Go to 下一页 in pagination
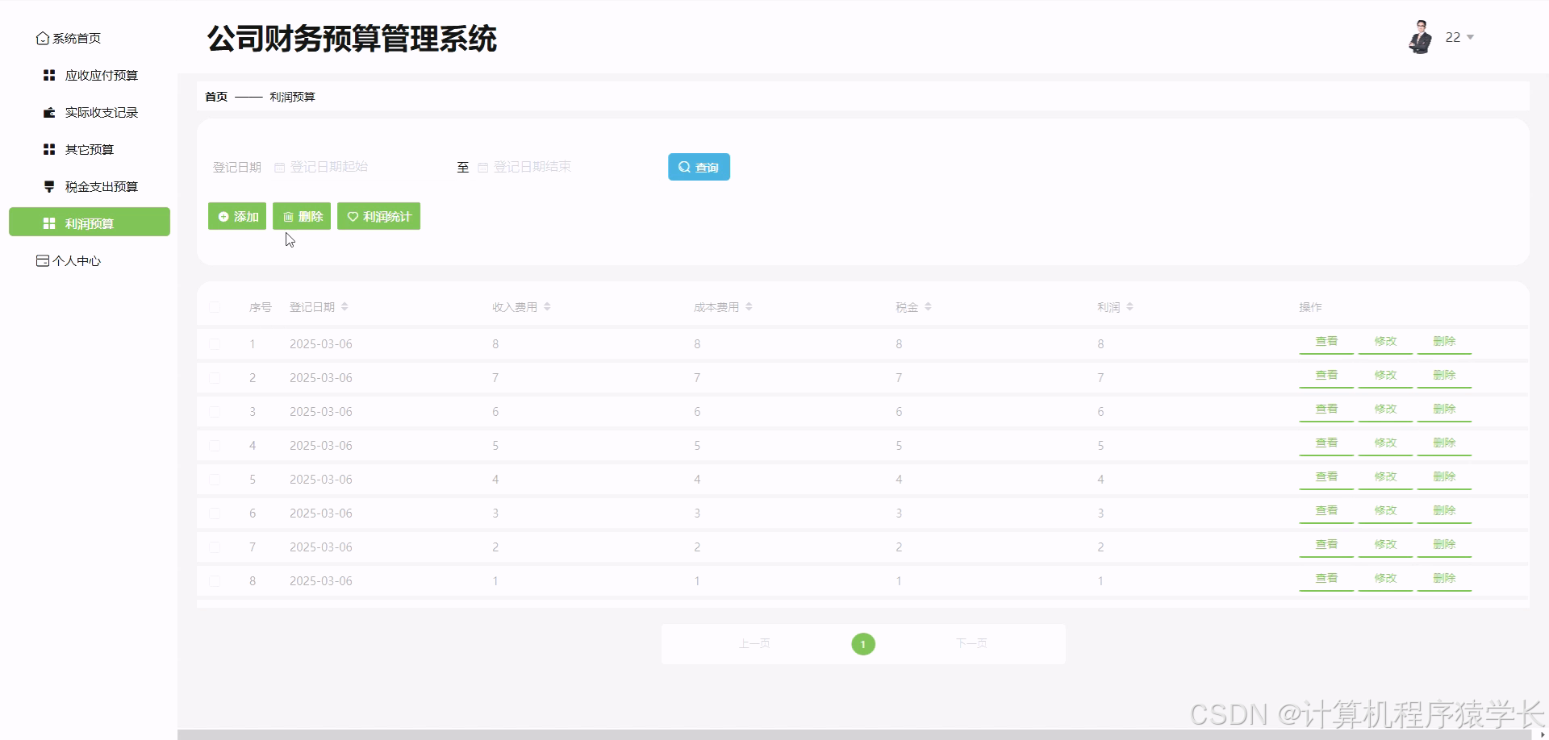 [x=971, y=643]
